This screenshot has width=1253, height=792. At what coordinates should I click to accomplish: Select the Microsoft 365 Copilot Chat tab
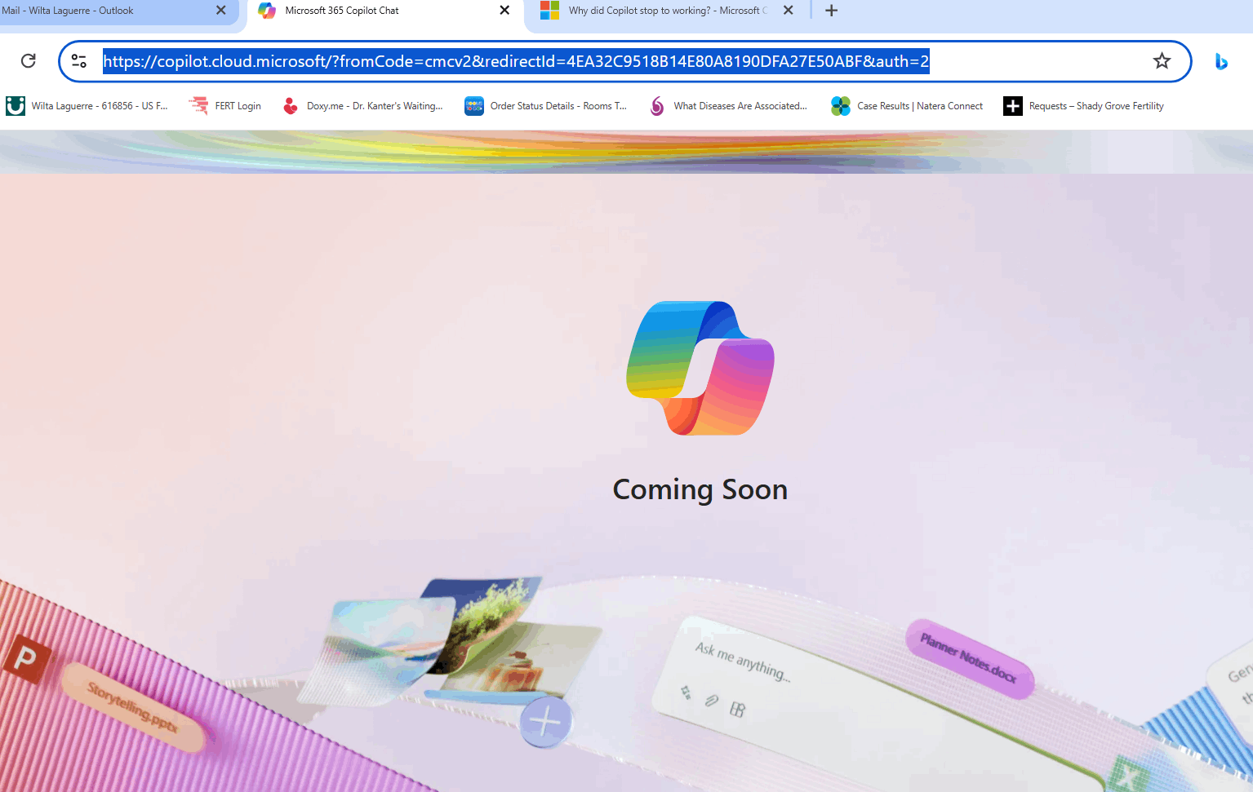[x=385, y=11]
